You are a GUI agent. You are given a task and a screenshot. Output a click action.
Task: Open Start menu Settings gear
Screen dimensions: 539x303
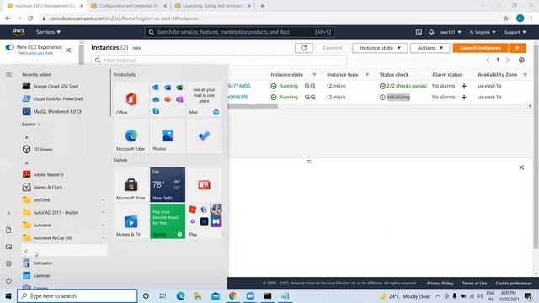8,263
